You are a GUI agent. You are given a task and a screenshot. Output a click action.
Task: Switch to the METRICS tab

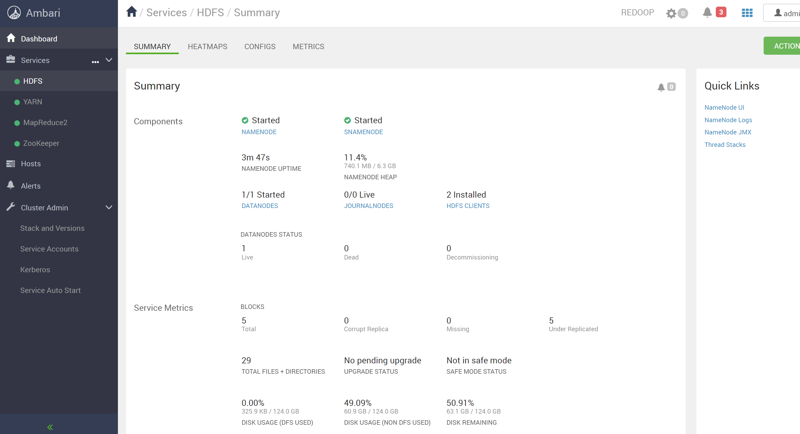[x=308, y=46]
